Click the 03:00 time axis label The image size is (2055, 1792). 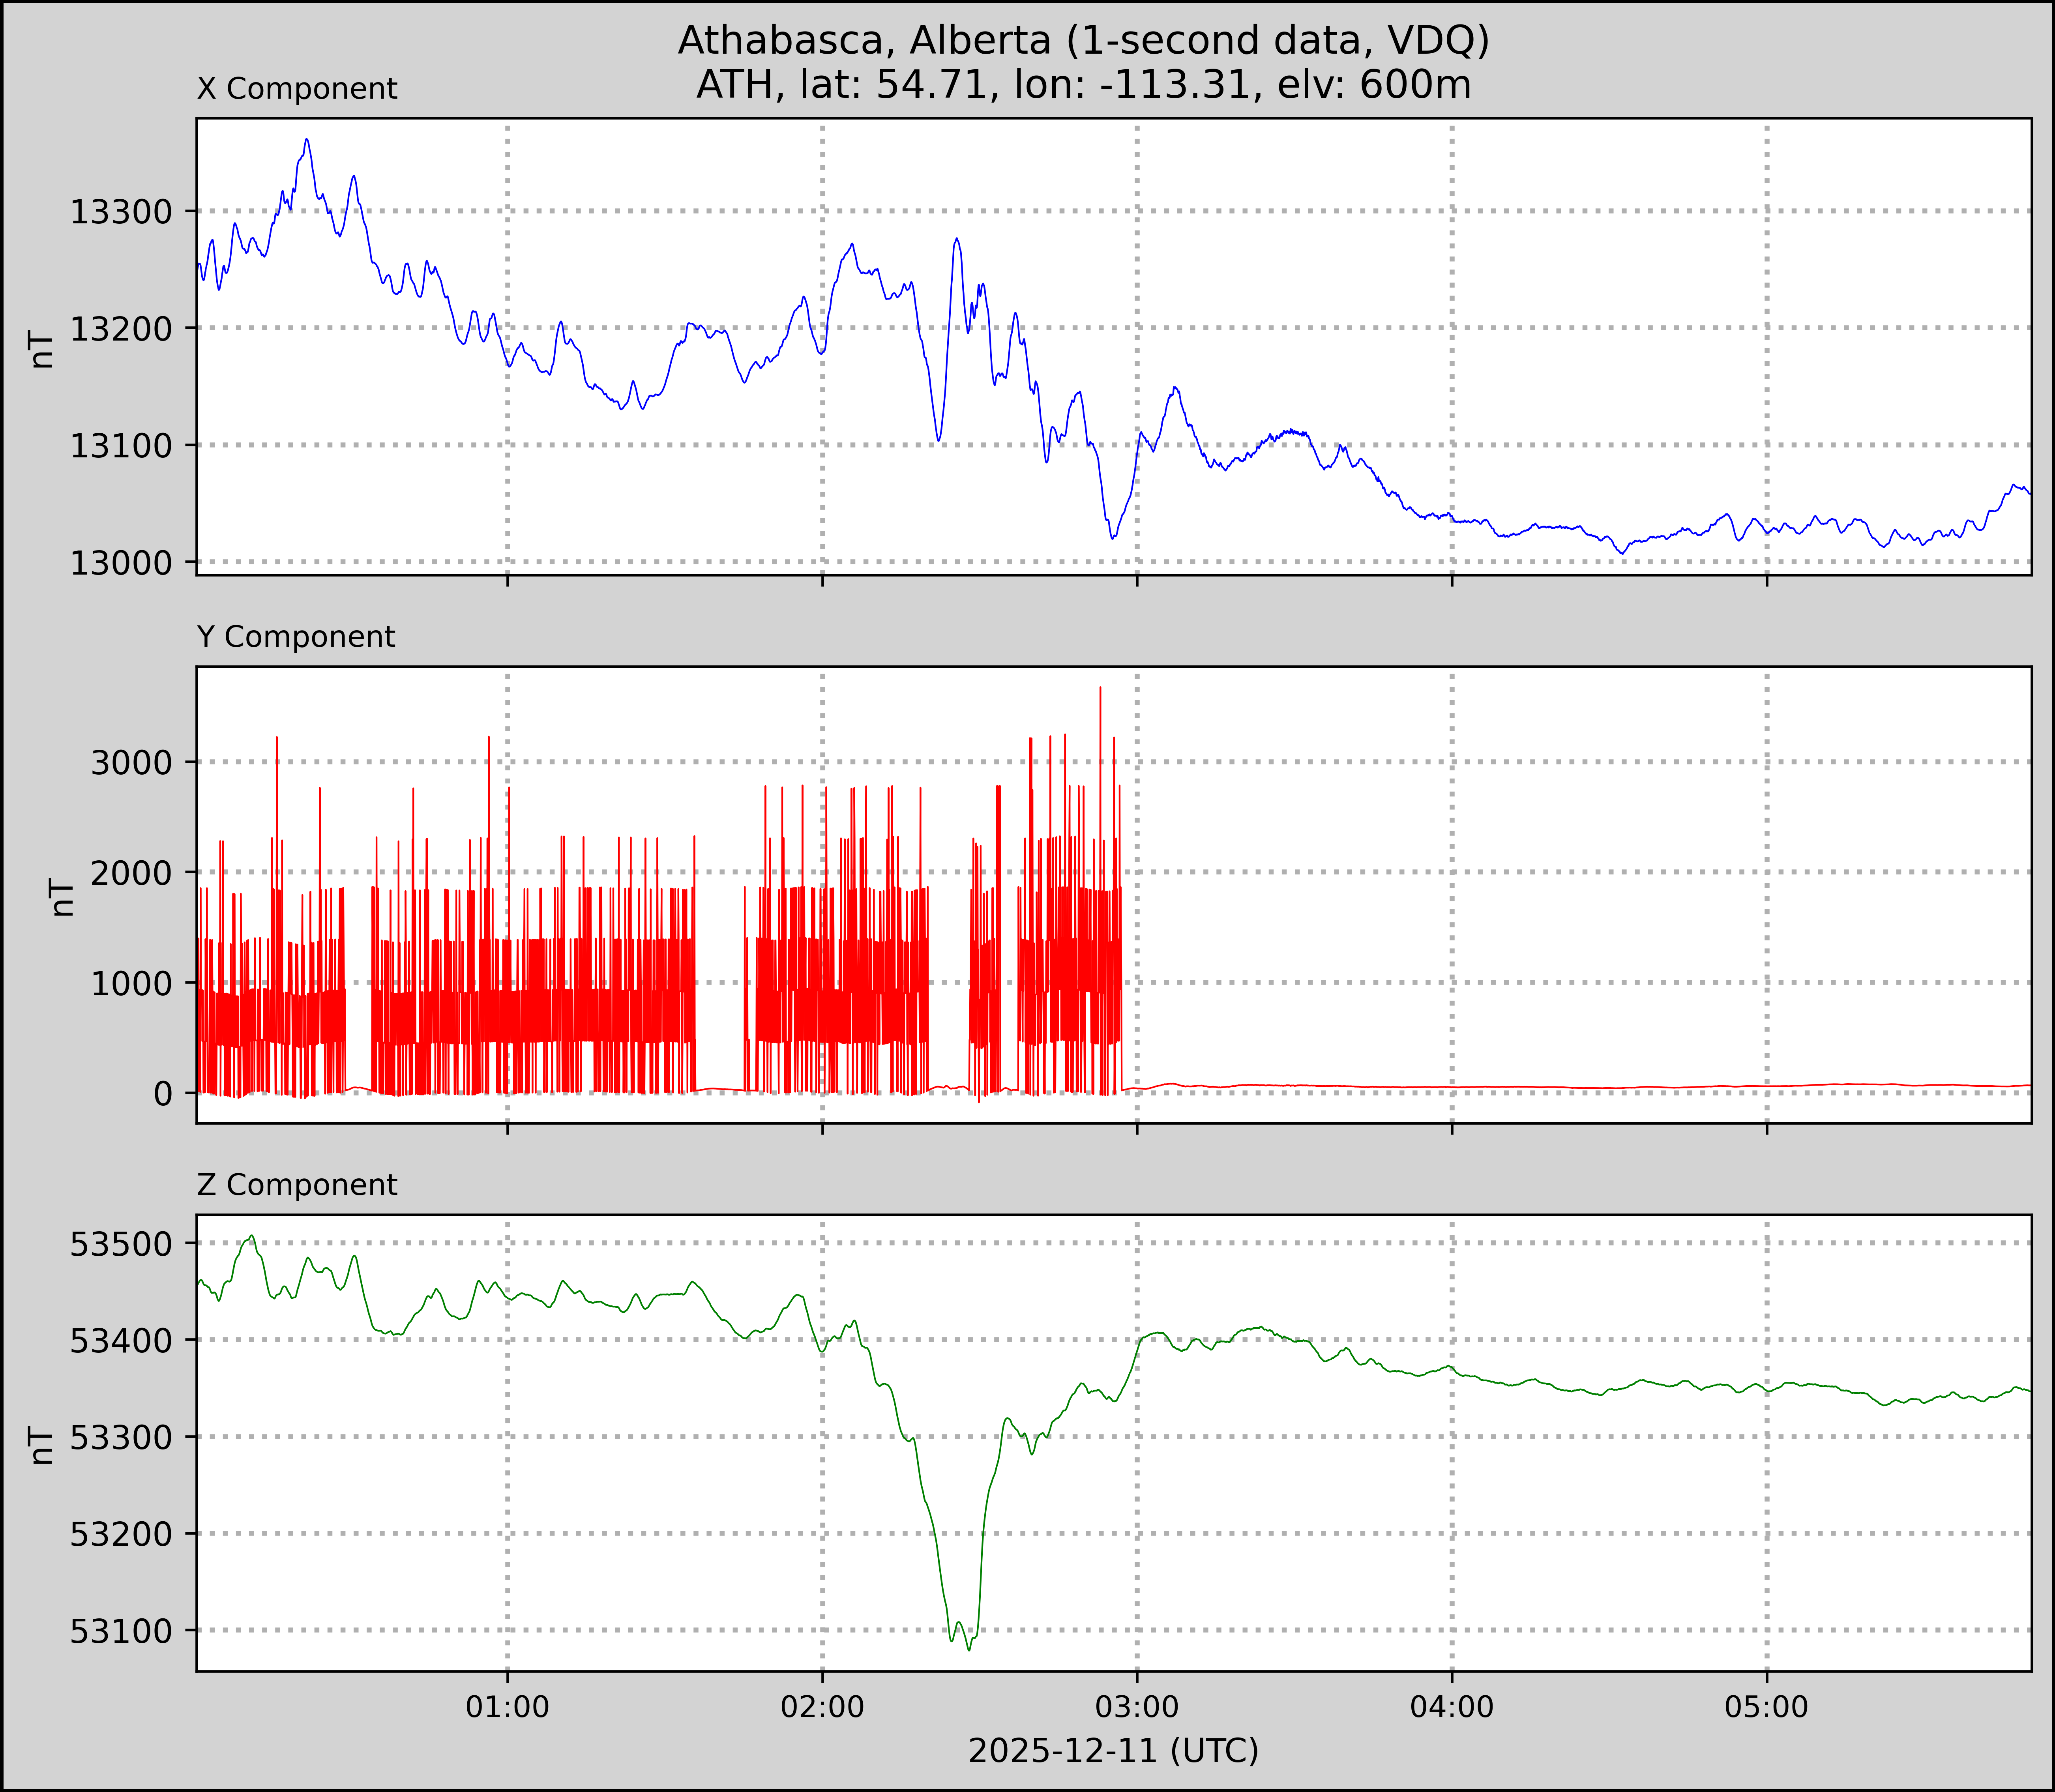(1137, 1706)
